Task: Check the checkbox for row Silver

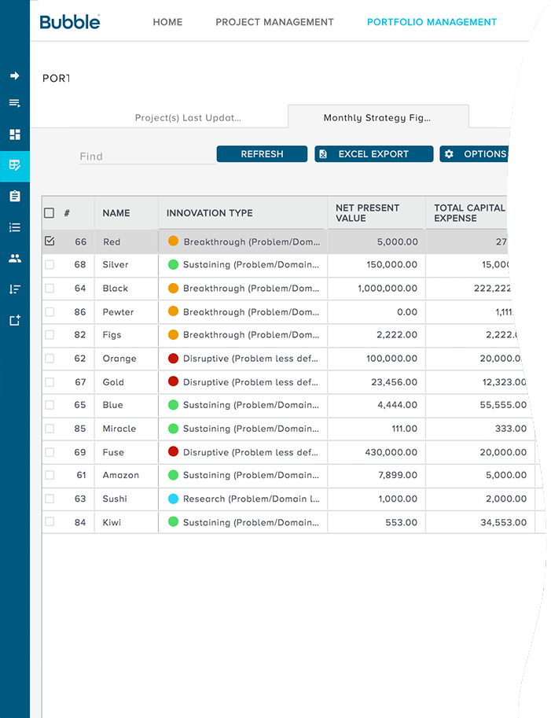Action: 50,264
